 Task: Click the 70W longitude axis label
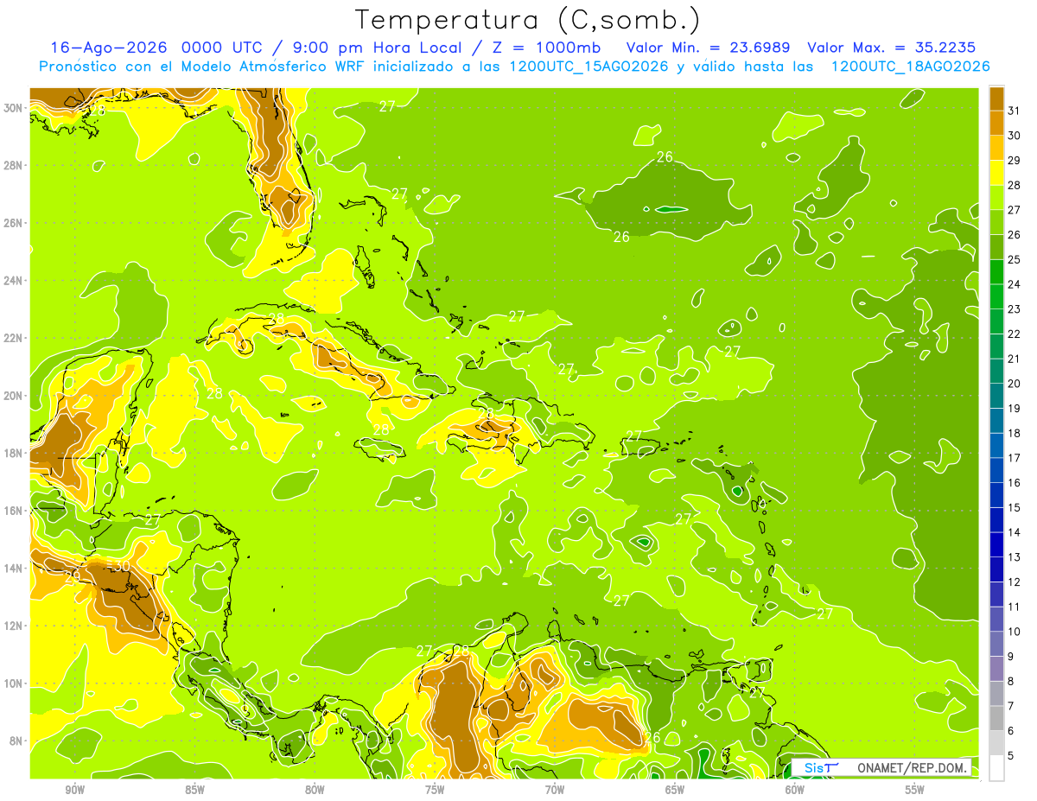[x=555, y=790]
